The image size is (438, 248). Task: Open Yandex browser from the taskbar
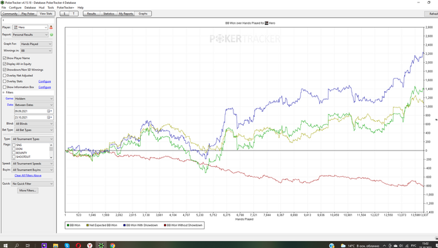click(x=89, y=246)
